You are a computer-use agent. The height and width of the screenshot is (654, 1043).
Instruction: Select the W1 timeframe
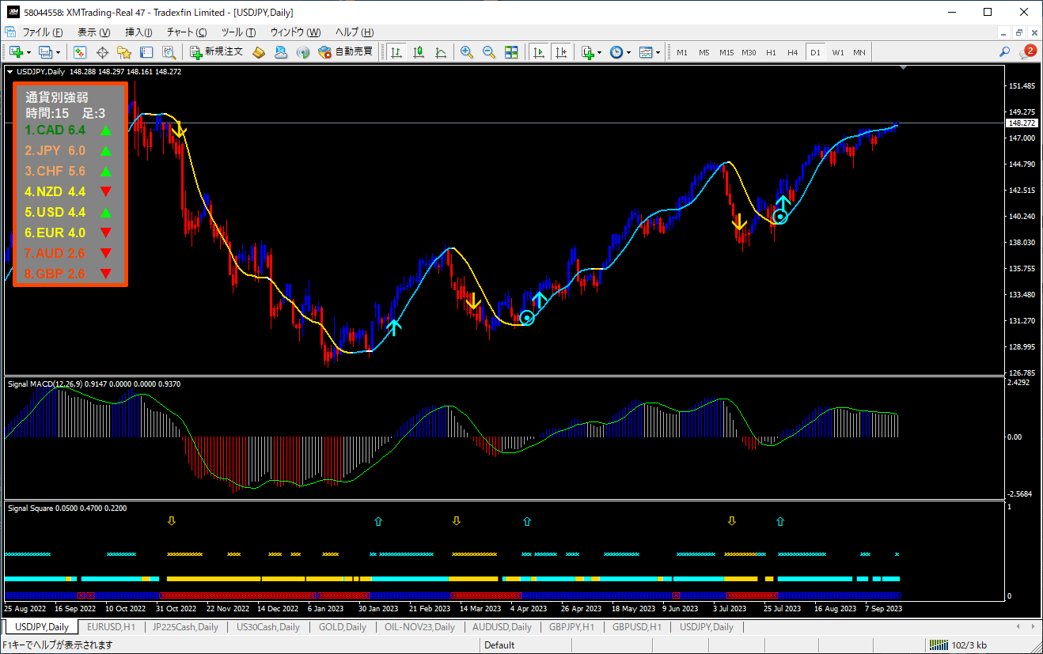tap(838, 52)
